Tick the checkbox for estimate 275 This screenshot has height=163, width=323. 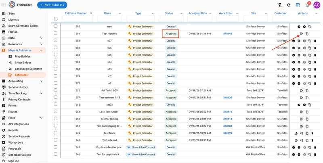pyautogui.click(x=55, y=90)
